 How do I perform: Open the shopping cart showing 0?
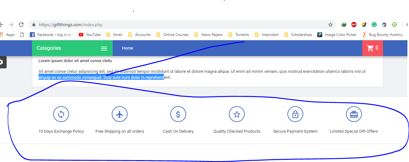click(x=373, y=48)
